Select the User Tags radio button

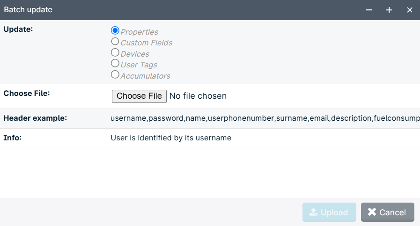115,64
